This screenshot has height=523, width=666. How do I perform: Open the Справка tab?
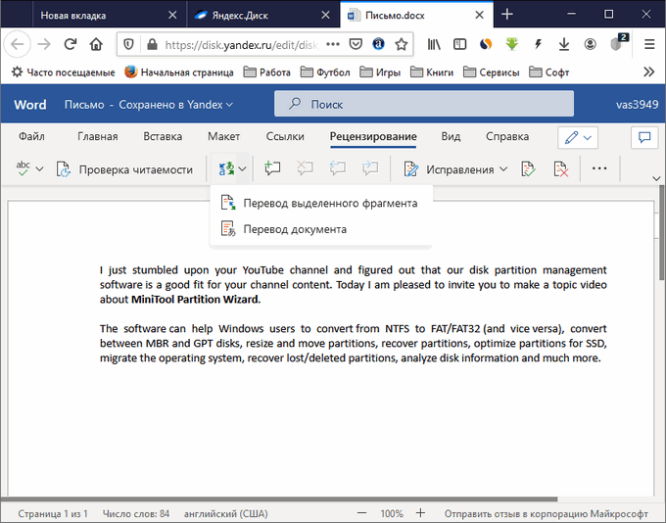(507, 136)
